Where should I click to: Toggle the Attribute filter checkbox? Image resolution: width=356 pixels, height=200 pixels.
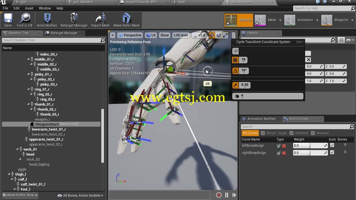[291, 133]
